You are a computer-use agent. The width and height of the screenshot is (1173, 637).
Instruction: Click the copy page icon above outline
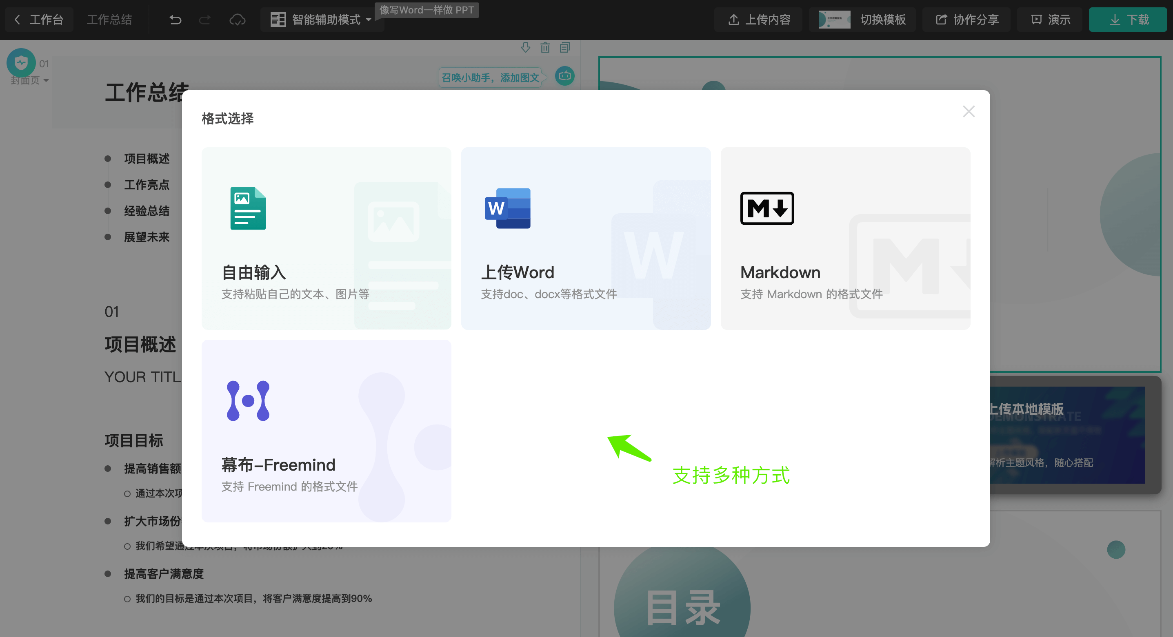click(x=564, y=47)
